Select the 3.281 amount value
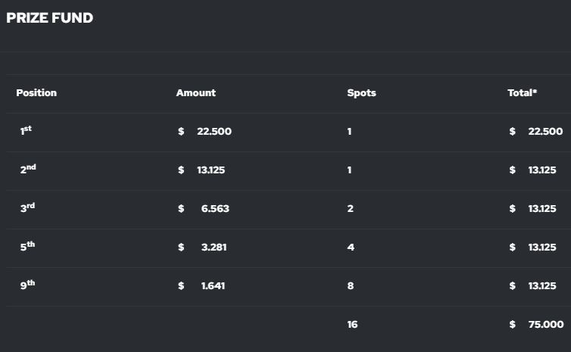 (214, 248)
